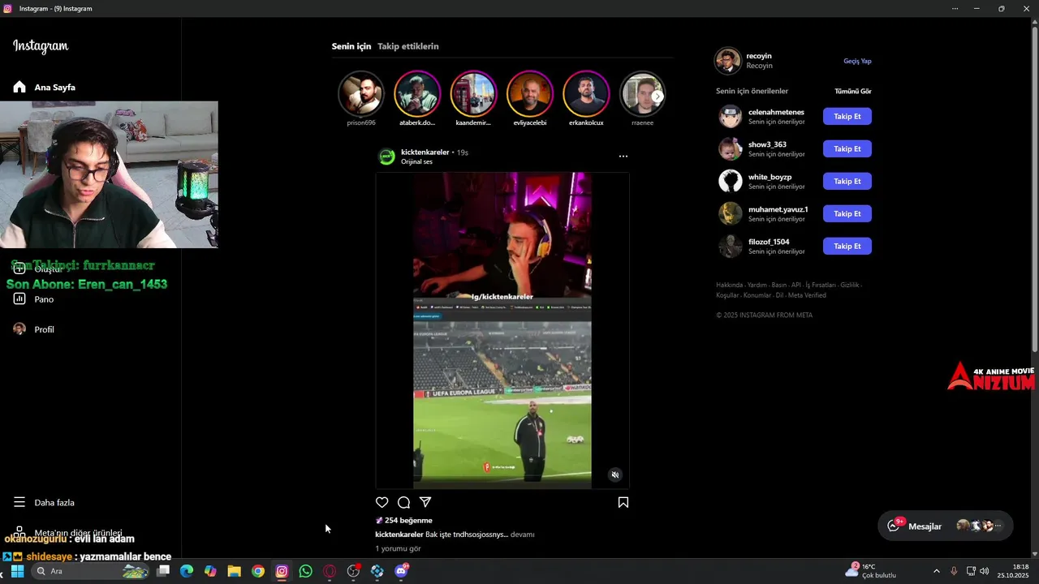Follow white_boyzp with Takip Et
This screenshot has height=584, width=1039.
pyautogui.click(x=847, y=181)
